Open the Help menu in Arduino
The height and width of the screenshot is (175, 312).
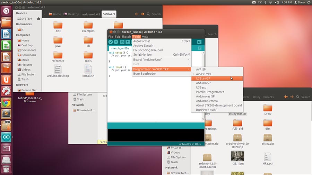[x=145, y=37]
